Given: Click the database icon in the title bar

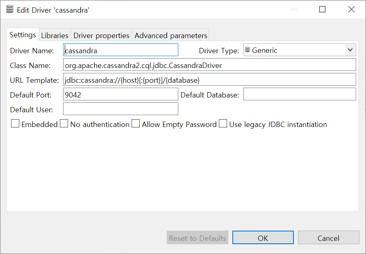Looking at the screenshot, I should pos(9,9).
